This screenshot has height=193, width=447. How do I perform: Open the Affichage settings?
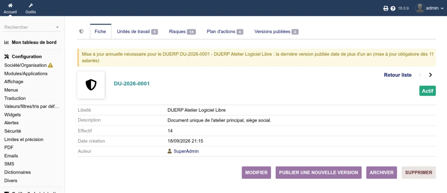tap(14, 82)
